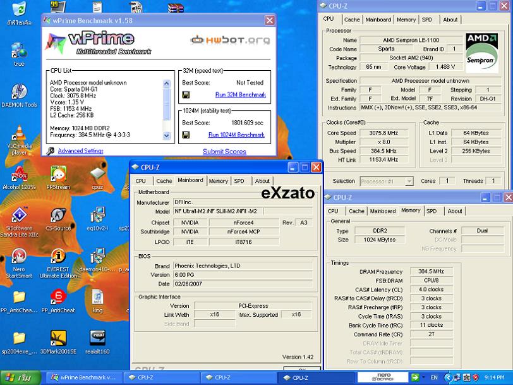
Task: Open the Recycle Bin desktop icon
Action: 19,8
